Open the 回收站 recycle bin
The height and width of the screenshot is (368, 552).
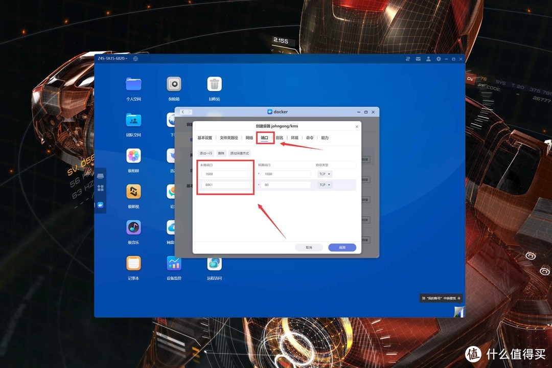[x=214, y=85]
